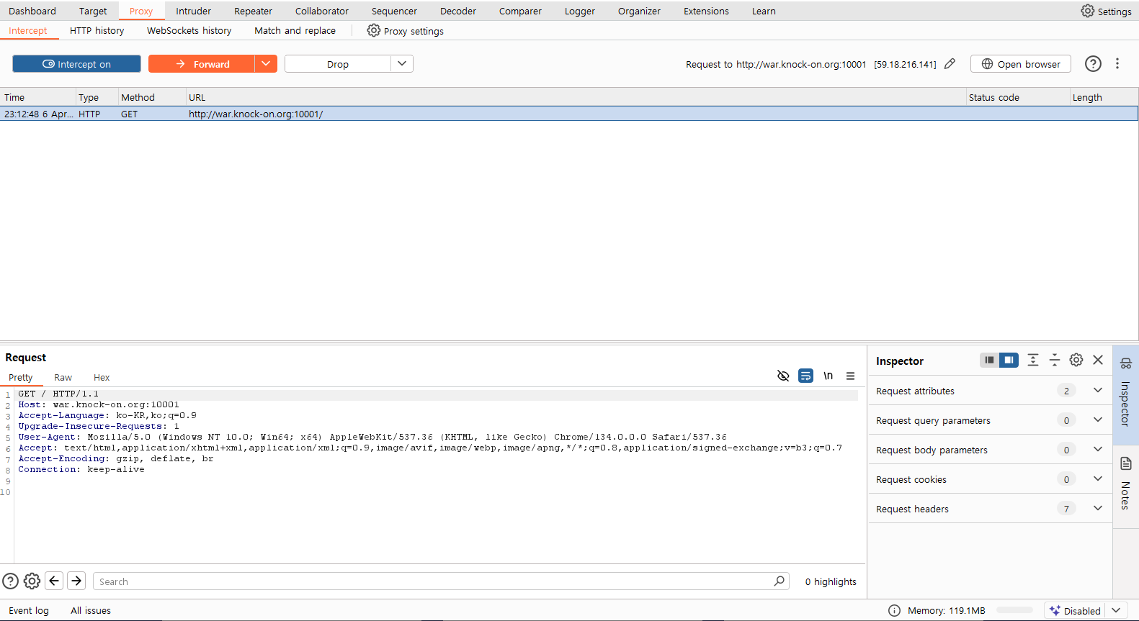This screenshot has width=1139, height=621.
Task: Open the Extensions tab
Action: [x=706, y=11]
